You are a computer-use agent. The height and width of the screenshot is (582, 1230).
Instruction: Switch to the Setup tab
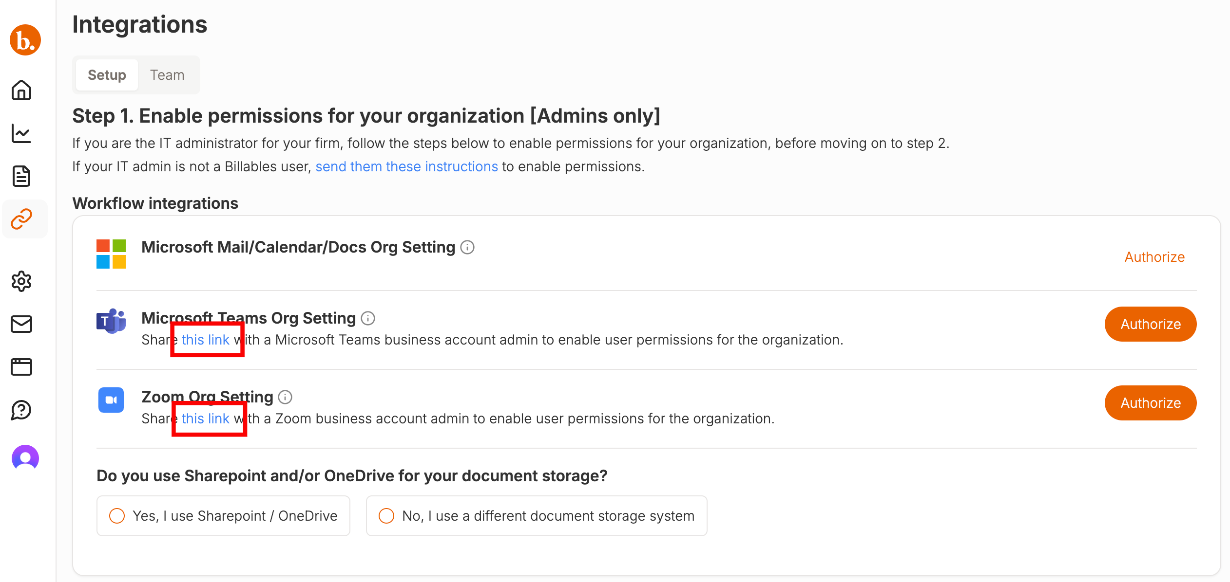coord(107,75)
